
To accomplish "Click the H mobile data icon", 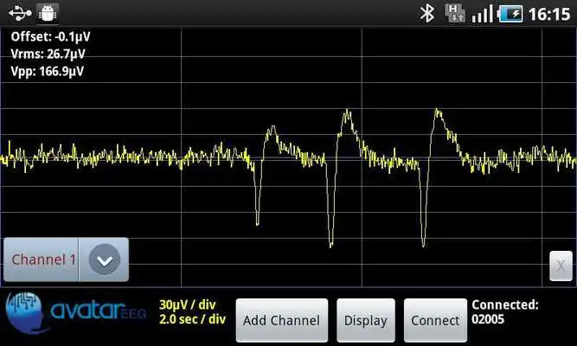I will click(x=455, y=13).
